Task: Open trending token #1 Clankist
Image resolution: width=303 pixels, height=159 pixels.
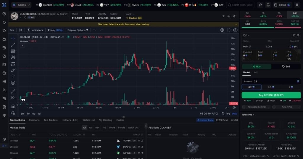Action: coord(50,5)
